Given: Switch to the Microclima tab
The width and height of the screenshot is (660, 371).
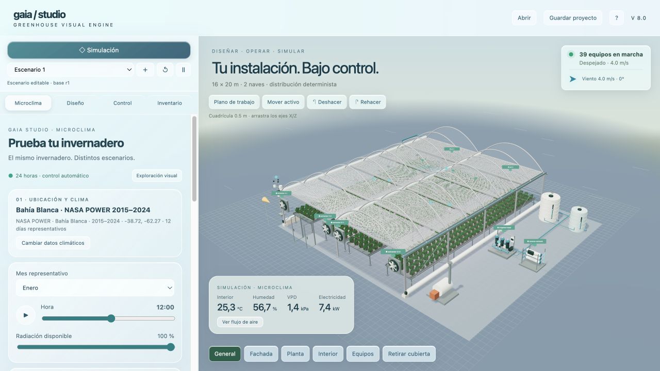Looking at the screenshot, I should point(28,103).
